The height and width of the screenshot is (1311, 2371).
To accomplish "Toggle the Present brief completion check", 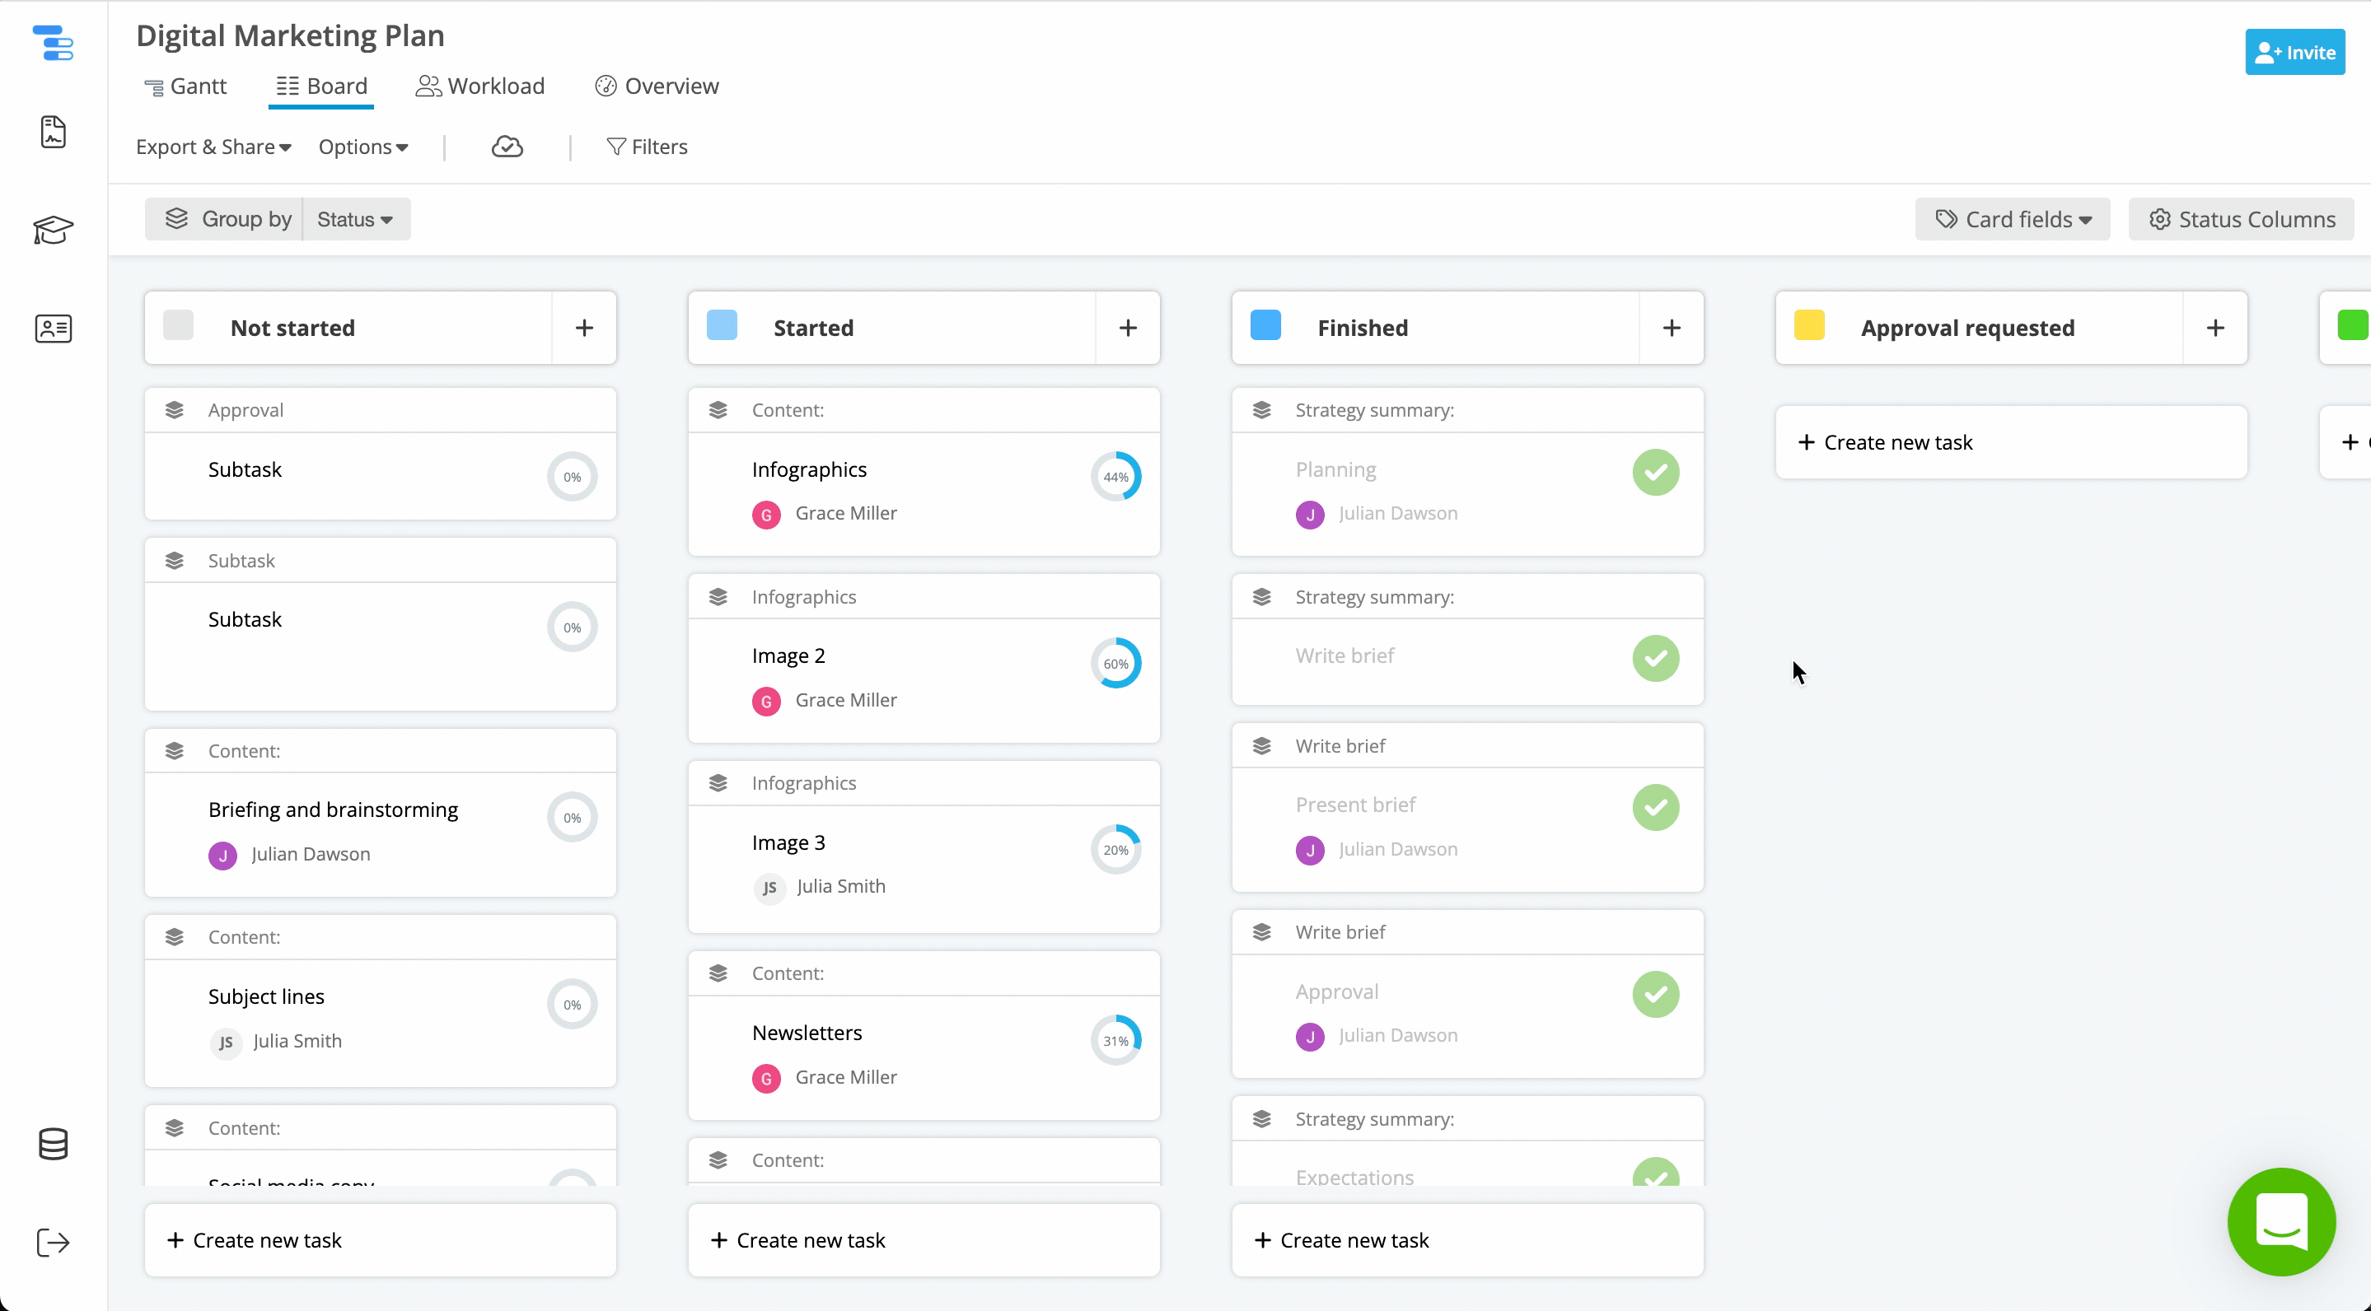I will pos(1655,807).
